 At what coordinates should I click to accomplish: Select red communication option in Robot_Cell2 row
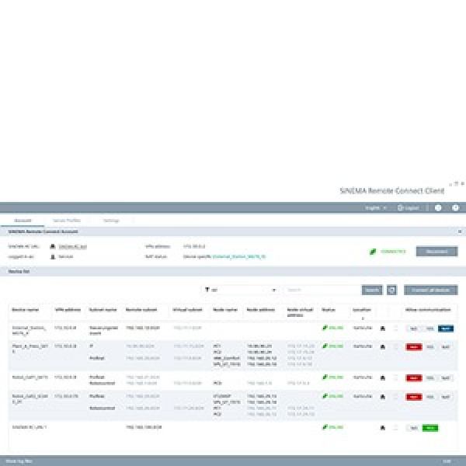(x=414, y=397)
